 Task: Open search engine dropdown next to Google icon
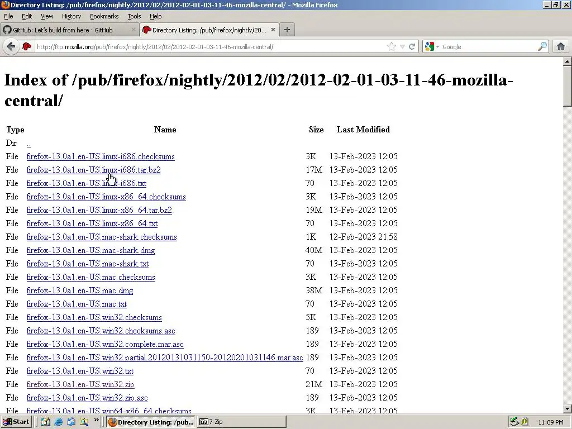(x=437, y=47)
